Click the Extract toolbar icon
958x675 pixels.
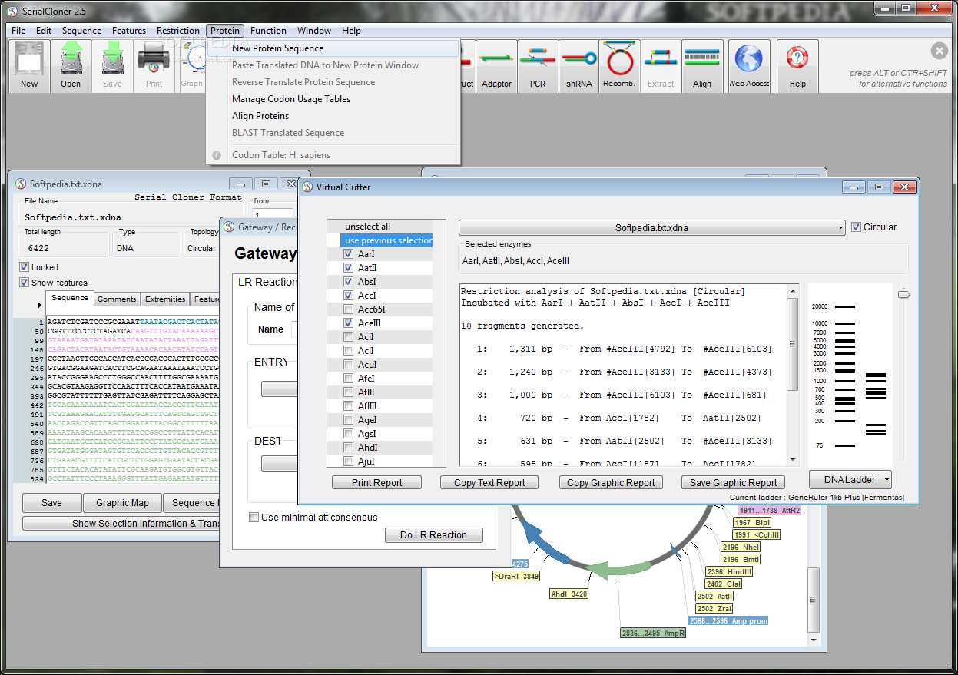661,66
